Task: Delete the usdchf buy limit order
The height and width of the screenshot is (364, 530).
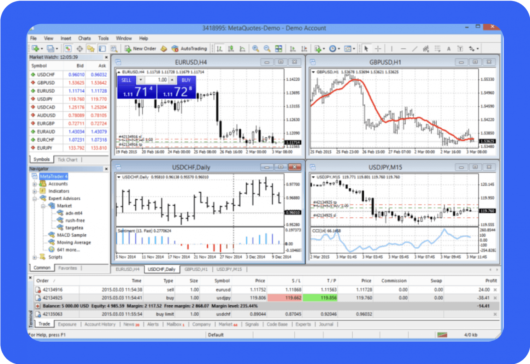Action: tap(495, 314)
